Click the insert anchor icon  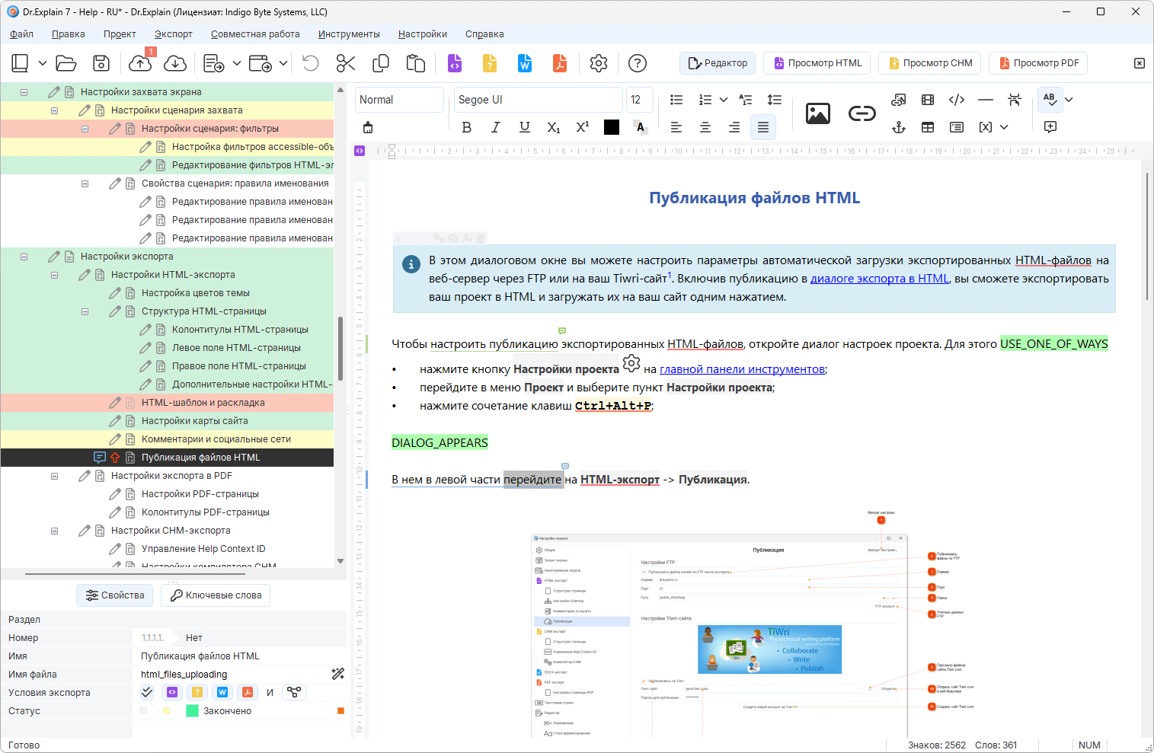(899, 127)
